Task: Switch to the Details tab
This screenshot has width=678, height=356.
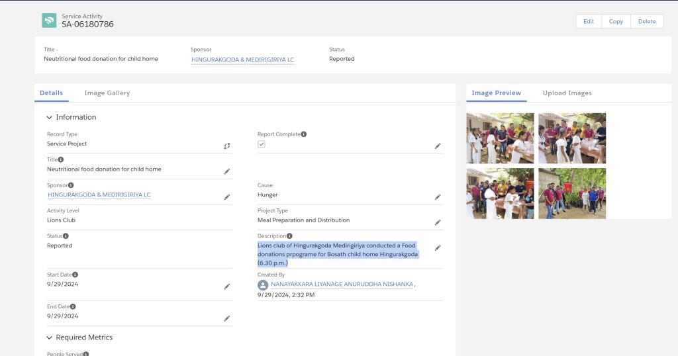Action: (52, 93)
